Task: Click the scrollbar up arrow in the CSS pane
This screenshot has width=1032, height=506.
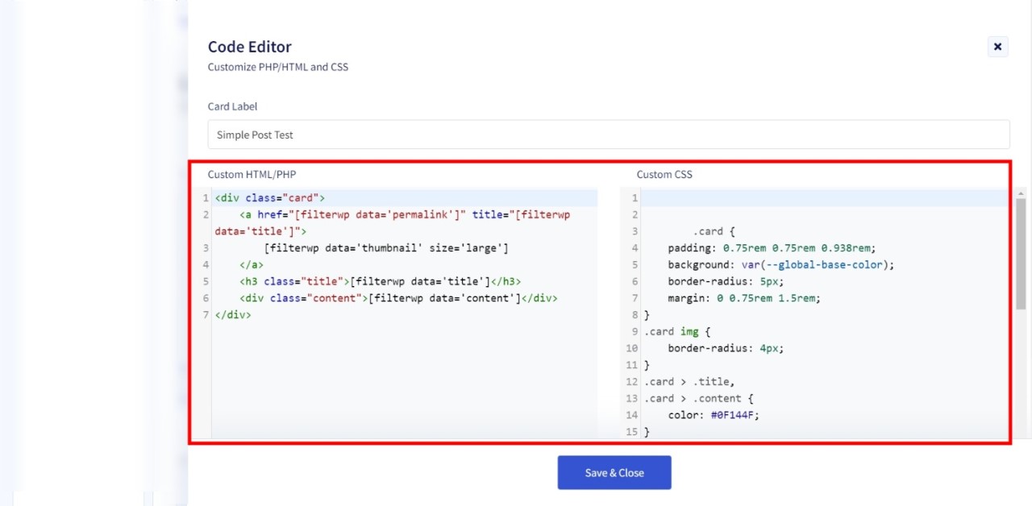Action: (x=1020, y=193)
